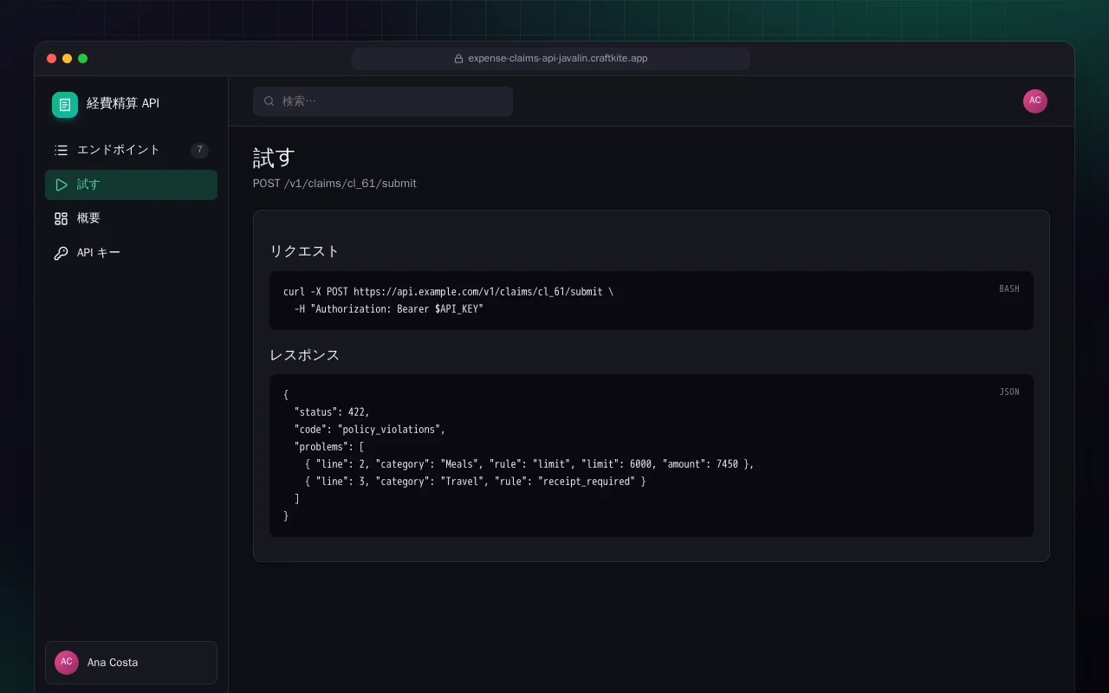Screen dimensions: 1109x693
Task: Click the JSON language label
Action: [1009, 392]
